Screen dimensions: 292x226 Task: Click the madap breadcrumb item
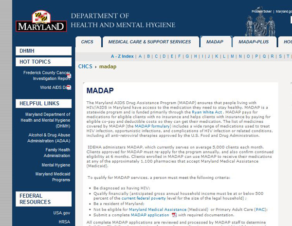coord(108,67)
